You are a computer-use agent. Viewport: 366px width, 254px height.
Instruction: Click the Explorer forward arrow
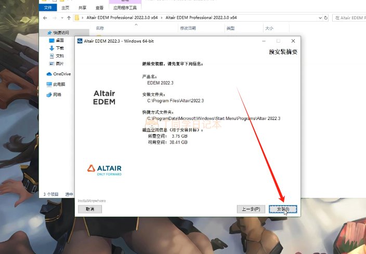(x=55, y=18)
